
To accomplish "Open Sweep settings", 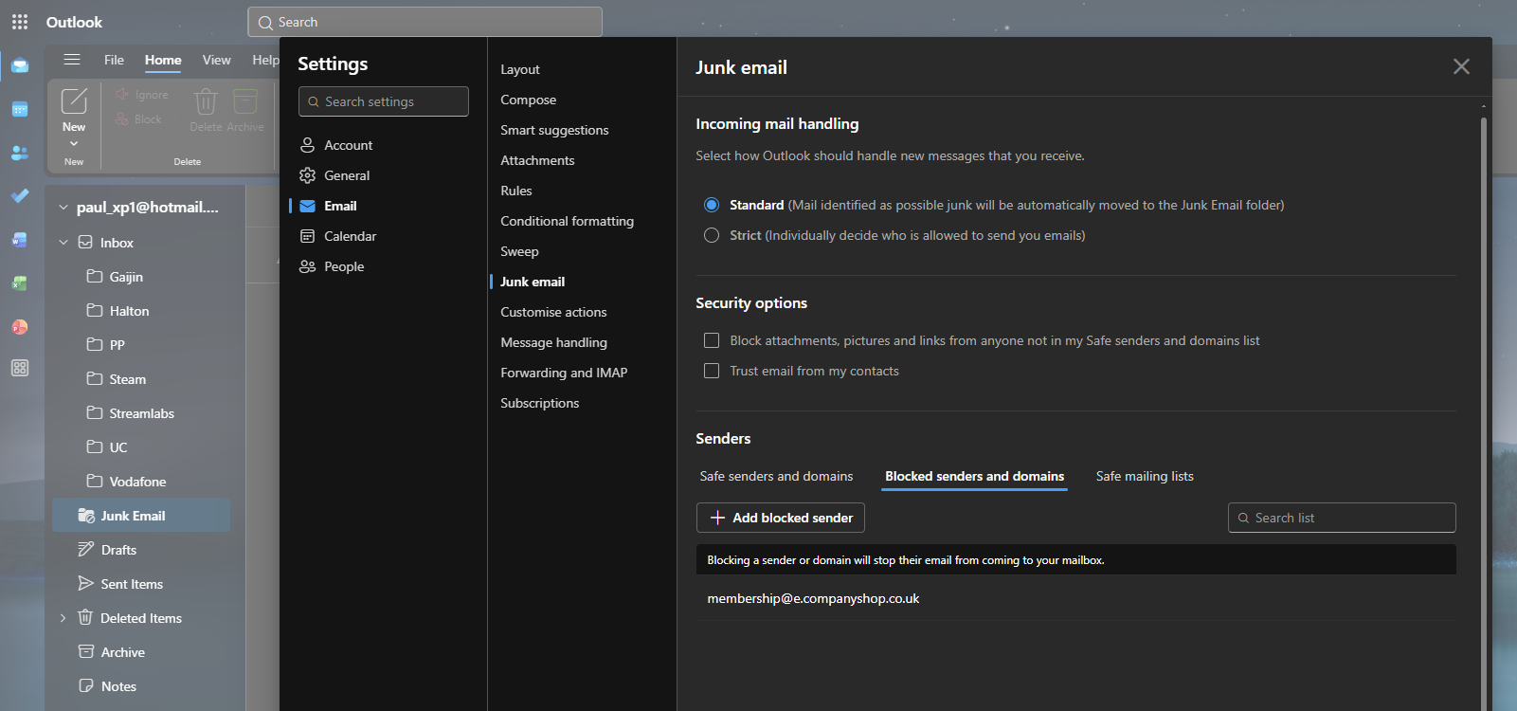I will (x=519, y=251).
